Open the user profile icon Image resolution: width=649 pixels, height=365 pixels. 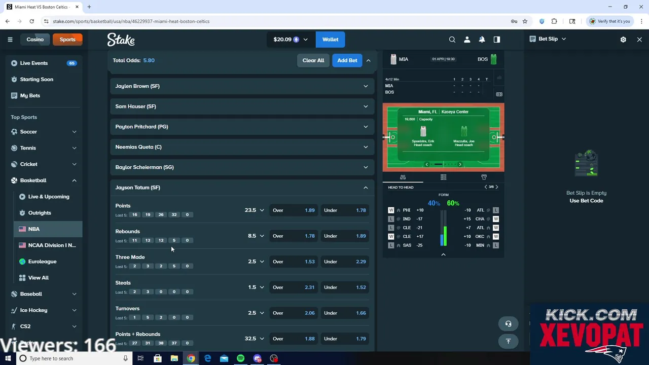(x=467, y=40)
